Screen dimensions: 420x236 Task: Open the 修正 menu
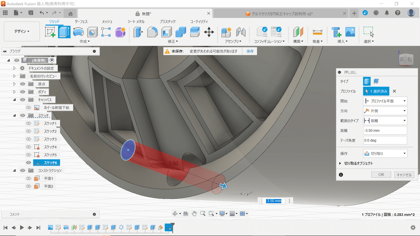(x=173, y=41)
